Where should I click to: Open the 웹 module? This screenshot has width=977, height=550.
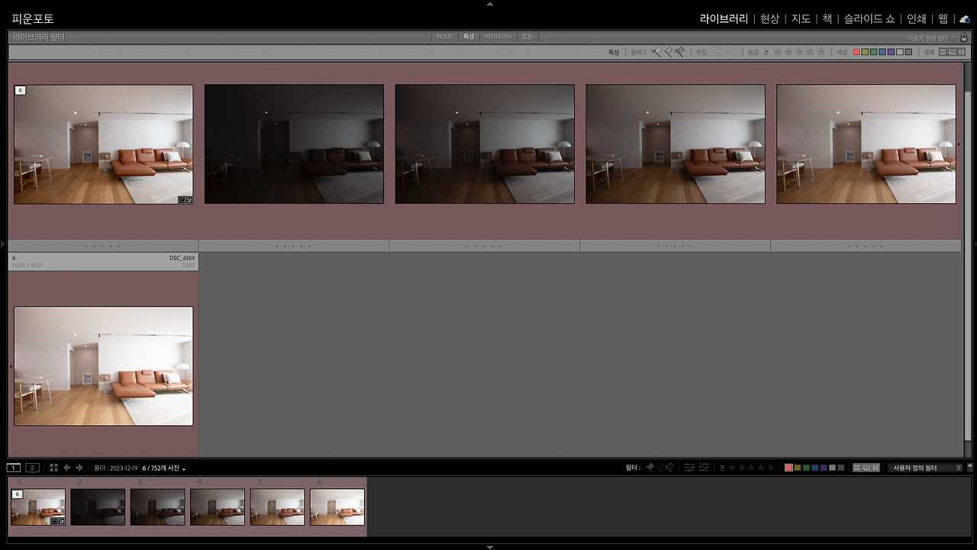point(943,18)
